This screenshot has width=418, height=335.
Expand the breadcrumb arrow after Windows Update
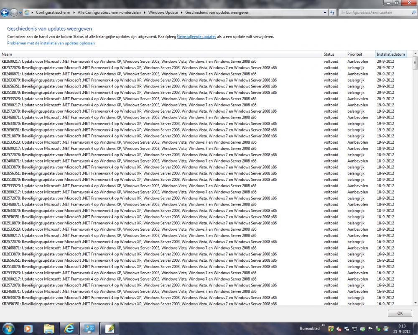(181, 13)
